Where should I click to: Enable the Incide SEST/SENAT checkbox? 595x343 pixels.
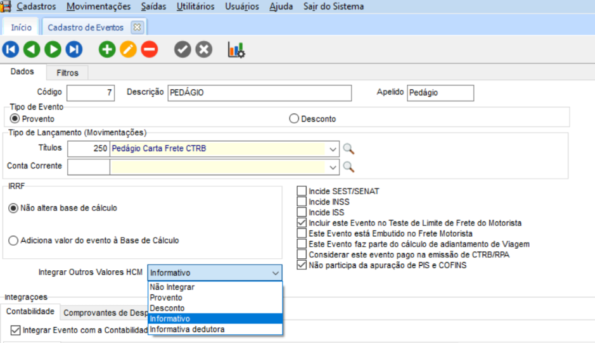click(x=302, y=191)
